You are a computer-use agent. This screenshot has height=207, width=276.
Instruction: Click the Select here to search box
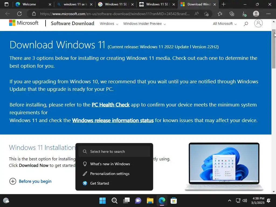point(114,151)
